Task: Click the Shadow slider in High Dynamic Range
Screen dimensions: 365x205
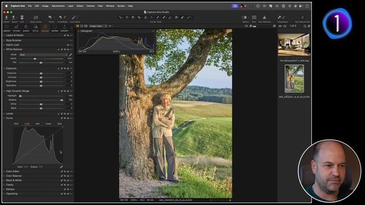Action: point(41,100)
